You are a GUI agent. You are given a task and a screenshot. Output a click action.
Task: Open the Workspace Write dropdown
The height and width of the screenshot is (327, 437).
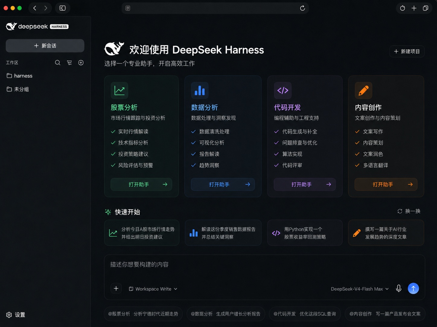point(153,289)
